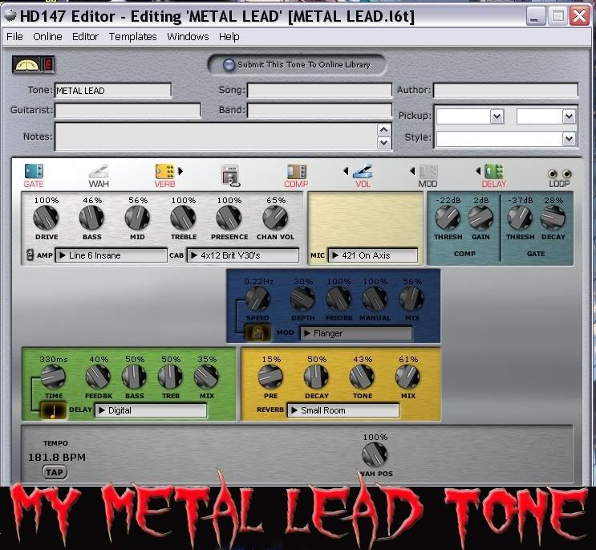Screen dimensions: 596x550
Task: Click the reverb TONE knob
Action: tap(362, 377)
